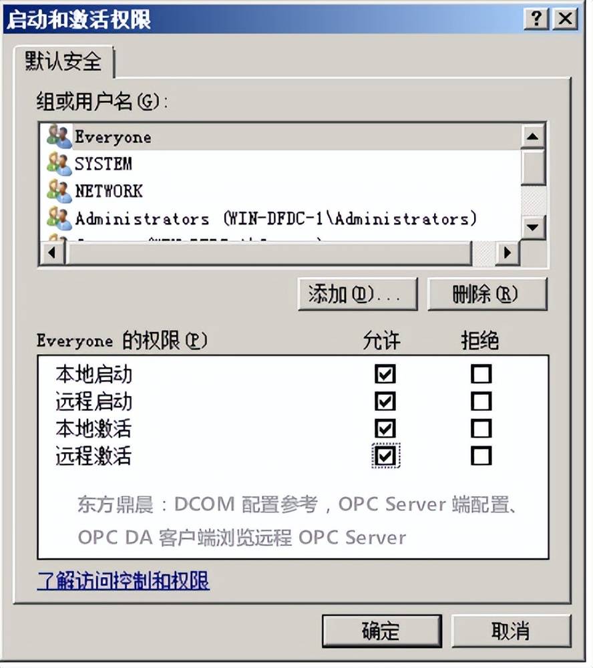Toggle Allow checkbox for 远程启动

click(385, 401)
